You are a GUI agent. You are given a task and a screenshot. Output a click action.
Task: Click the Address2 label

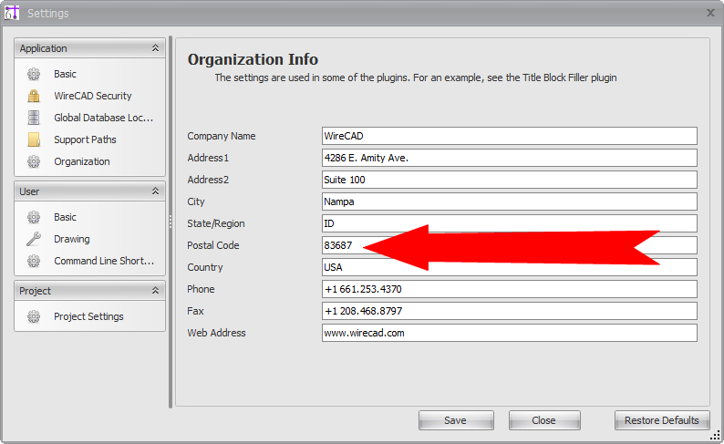pos(208,180)
